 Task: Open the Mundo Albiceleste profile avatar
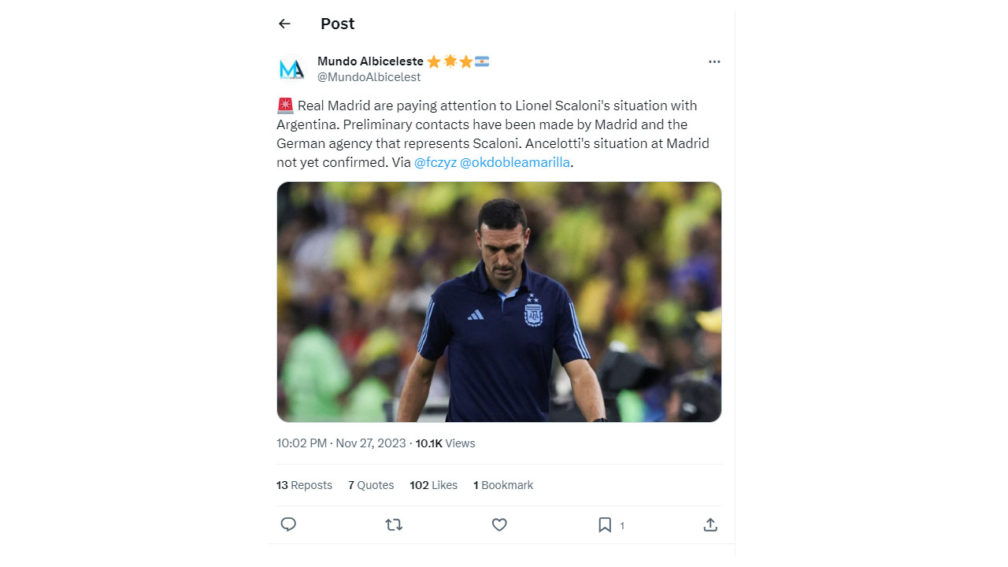[x=291, y=69]
